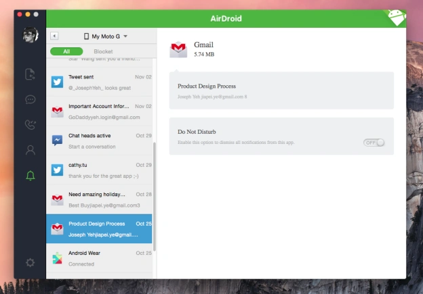Click Messenger icon of Chat heads active
The height and width of the screenshot is (294, 423).
[x=57, y=141]
